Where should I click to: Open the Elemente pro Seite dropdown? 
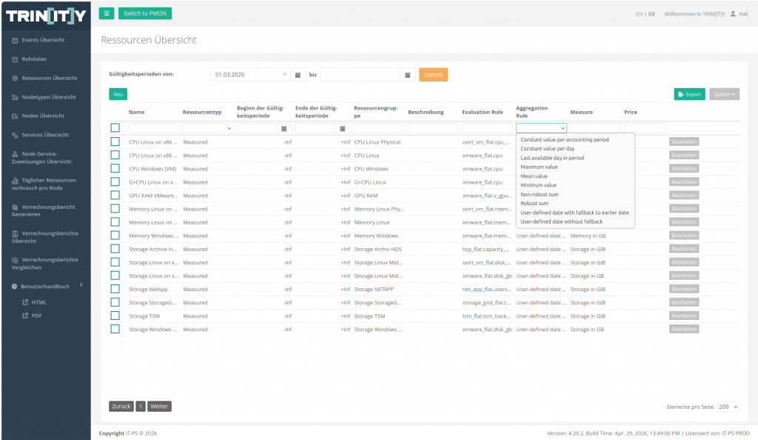coord(728,407)
